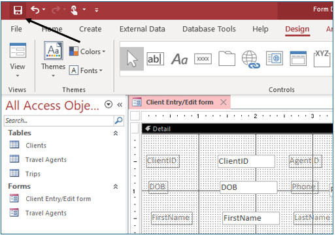Choose the Select pointer control

(132, 59)
